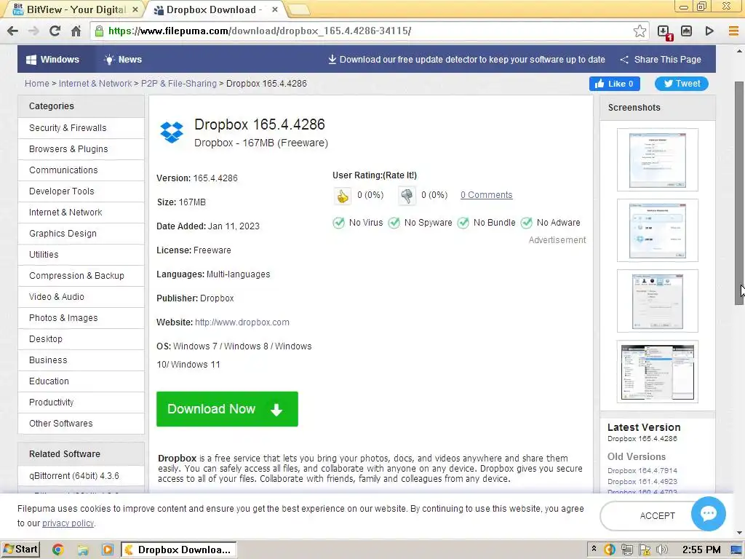745x559 pixels.
Task: Launch Chrome from the taskbar
Action: (x=58, y=550)
